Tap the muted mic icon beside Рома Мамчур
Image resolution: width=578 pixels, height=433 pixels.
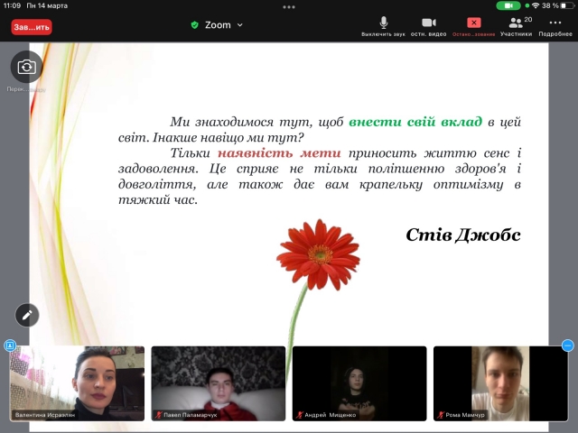[x=441, y=415]
